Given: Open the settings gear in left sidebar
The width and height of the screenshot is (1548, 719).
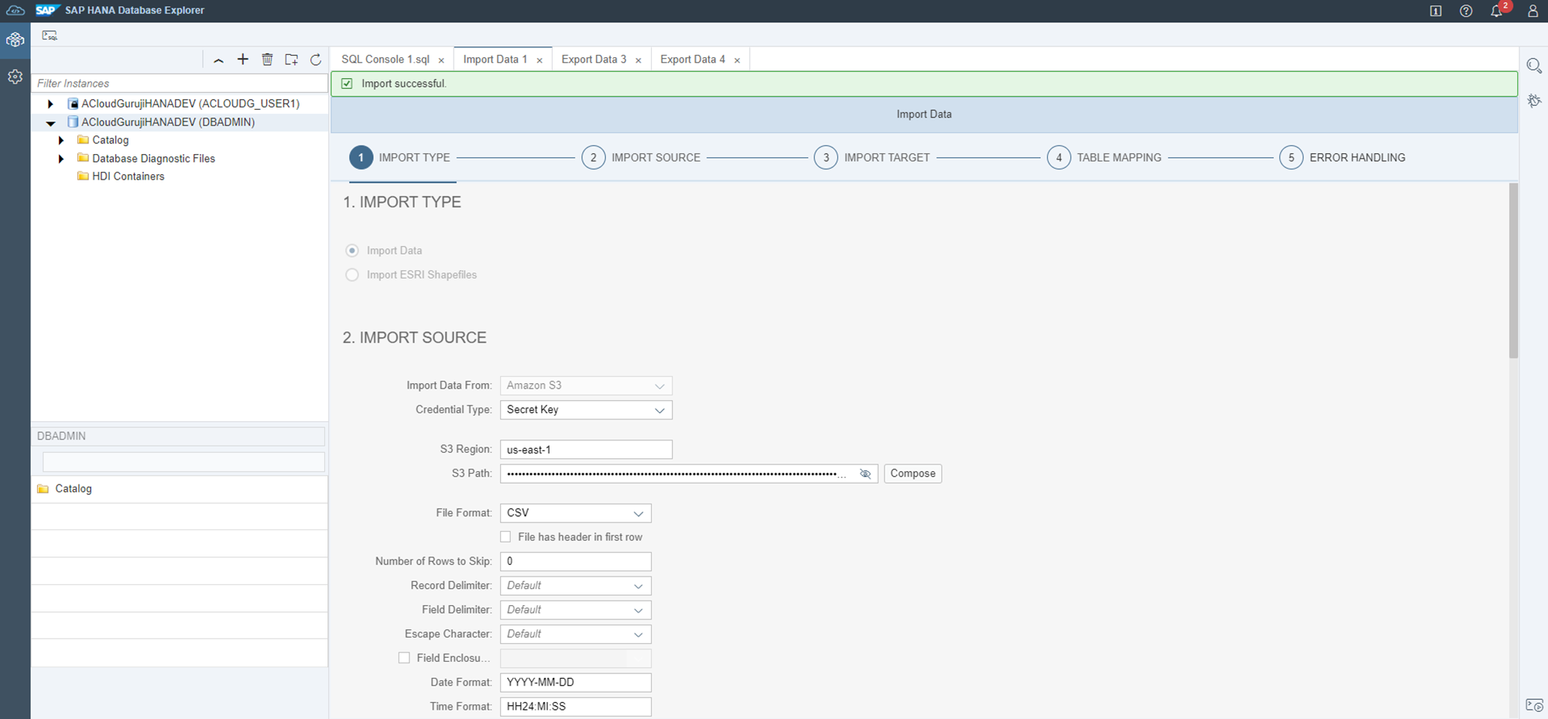Looking at the screenshot, I should point(15,77).
